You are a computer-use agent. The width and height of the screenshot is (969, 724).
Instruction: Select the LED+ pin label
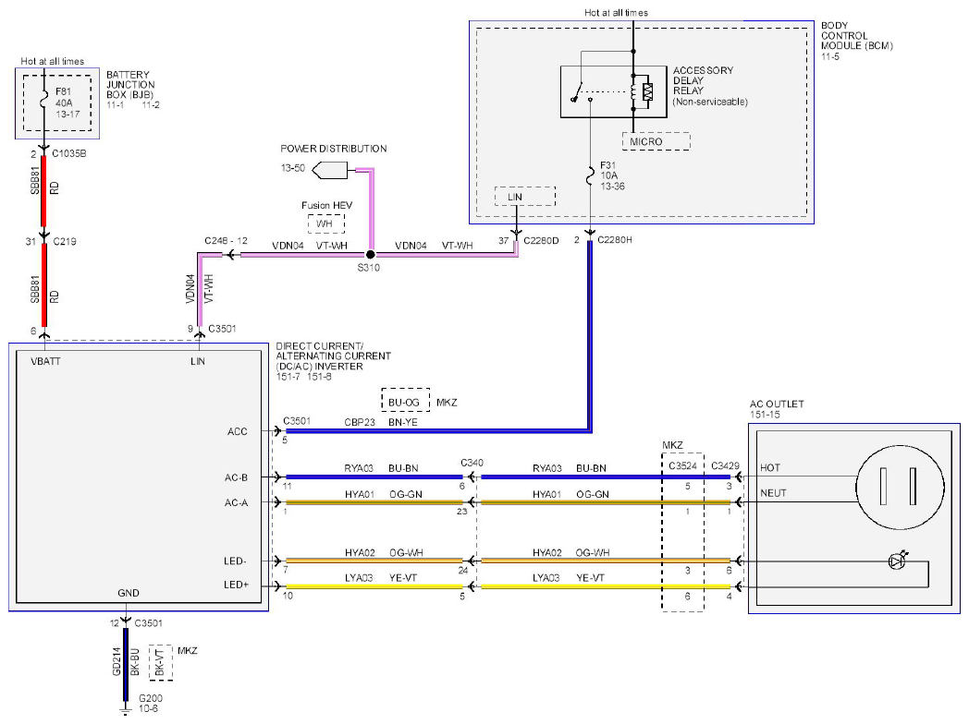point(236,584)
